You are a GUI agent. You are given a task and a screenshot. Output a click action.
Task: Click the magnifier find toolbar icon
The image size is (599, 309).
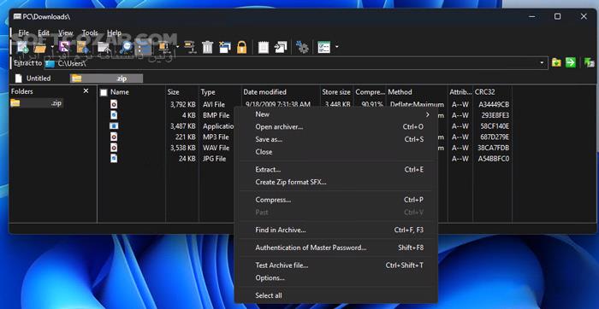point(126,47)
